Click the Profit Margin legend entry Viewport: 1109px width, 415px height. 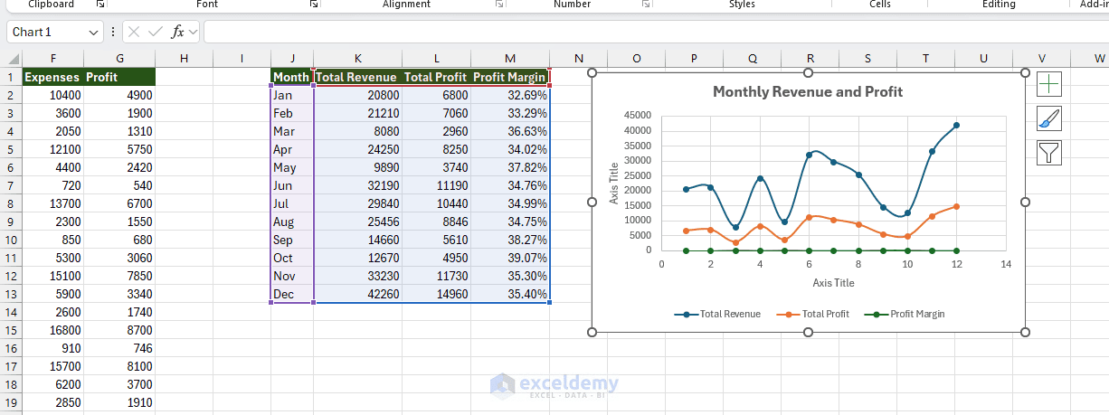905,314
